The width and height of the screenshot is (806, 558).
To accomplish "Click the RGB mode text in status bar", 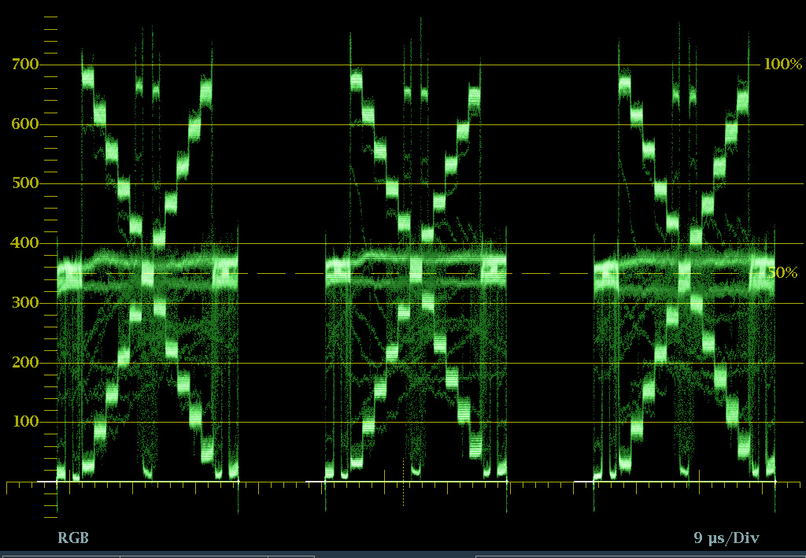I will 72,537.
